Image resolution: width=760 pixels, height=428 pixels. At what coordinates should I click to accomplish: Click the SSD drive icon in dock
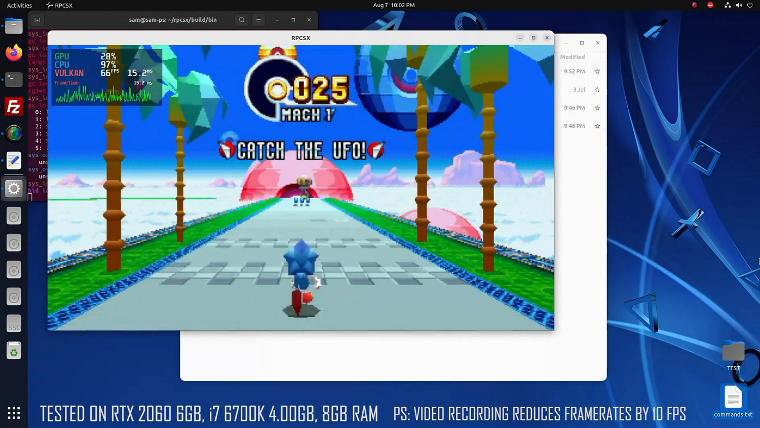[x=14, y=324]
